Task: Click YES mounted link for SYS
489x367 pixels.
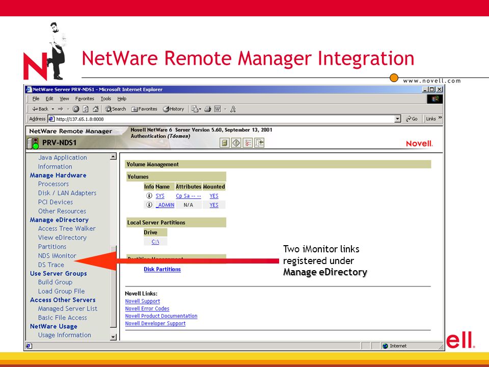Action: 214,196
